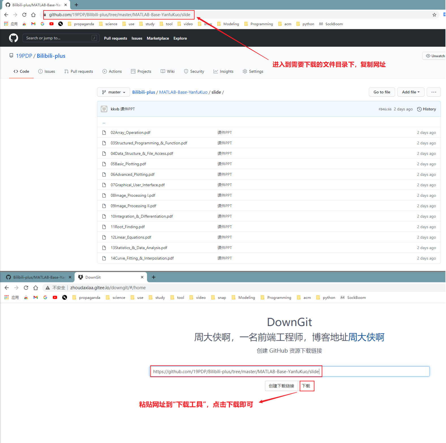Open the python bookmark folder in lower bar

click(x=326, y=298)
